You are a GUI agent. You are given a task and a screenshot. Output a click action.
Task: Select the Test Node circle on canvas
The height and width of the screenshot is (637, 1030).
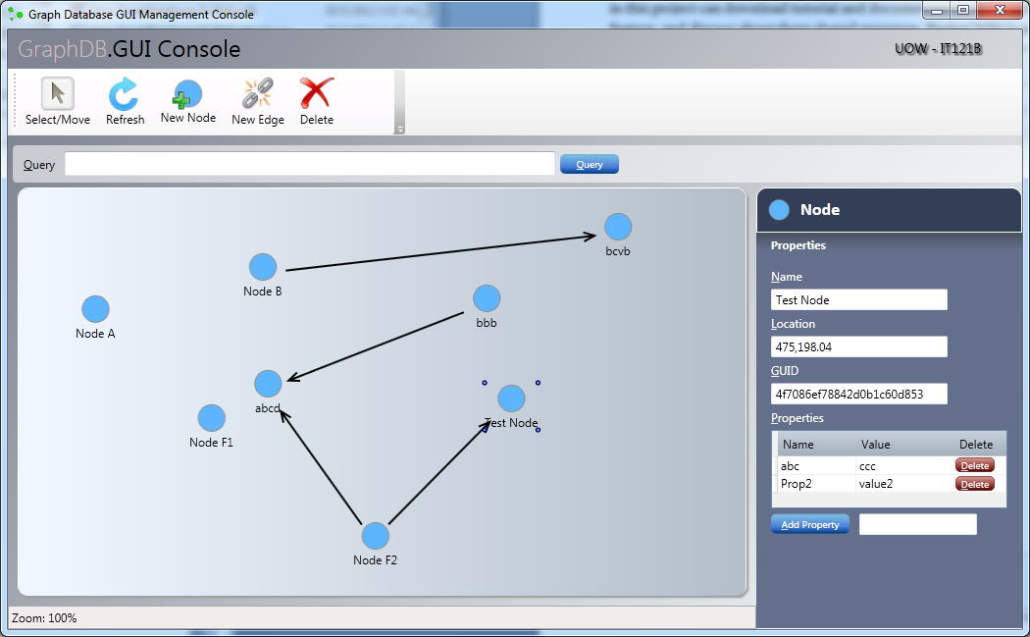click(x=511, y=398)
